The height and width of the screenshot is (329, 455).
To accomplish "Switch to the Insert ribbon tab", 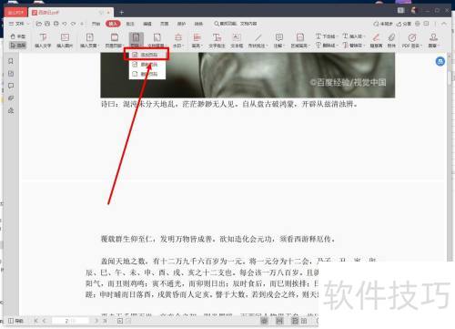I will click(x=113, y=24).
